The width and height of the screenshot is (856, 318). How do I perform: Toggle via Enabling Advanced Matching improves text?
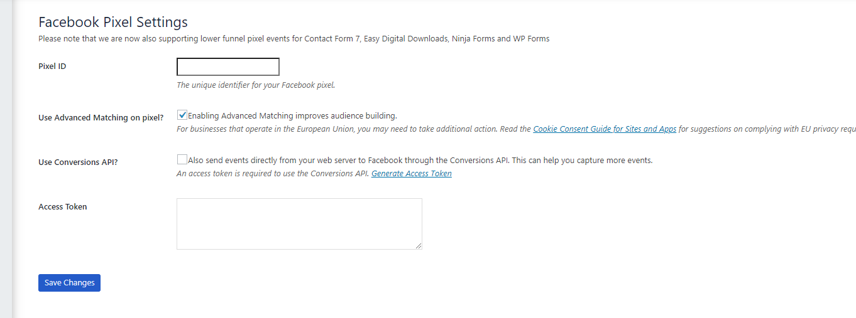[292, 115]
